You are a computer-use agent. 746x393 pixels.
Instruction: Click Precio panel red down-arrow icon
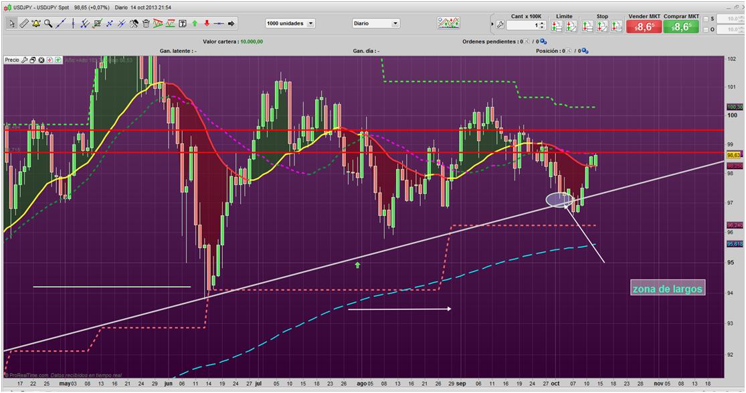point(50,60)
